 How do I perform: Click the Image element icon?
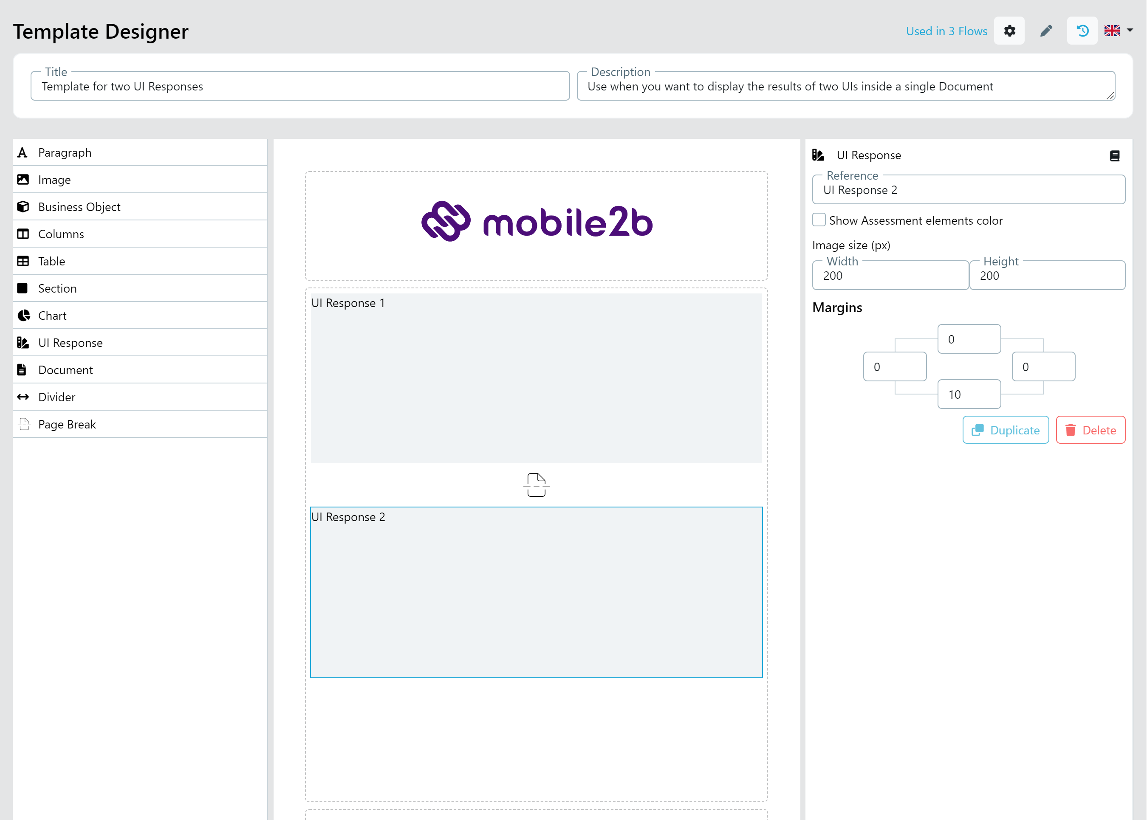click(23, 180)
